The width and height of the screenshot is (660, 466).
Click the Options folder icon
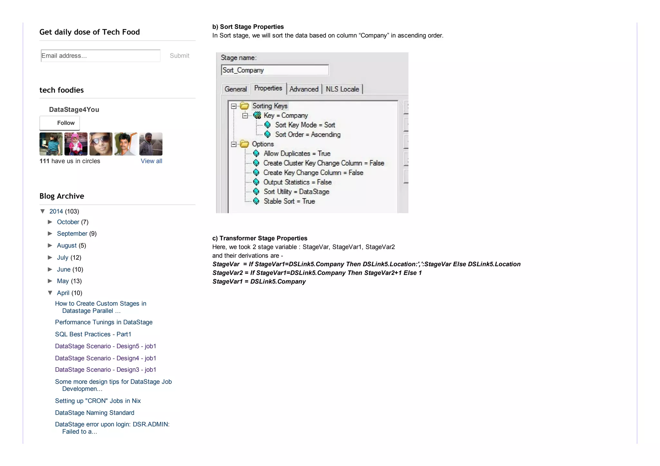pos(245,144)
